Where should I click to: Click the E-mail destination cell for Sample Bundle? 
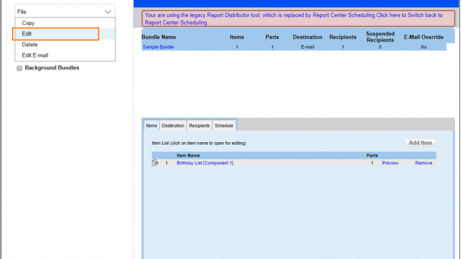(x=308, y=47)
